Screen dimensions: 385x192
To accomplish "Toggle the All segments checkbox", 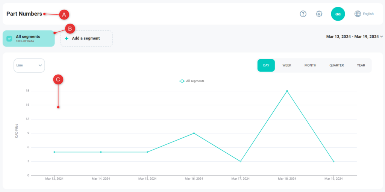I will pyautogui.click(x=9, y=38).
